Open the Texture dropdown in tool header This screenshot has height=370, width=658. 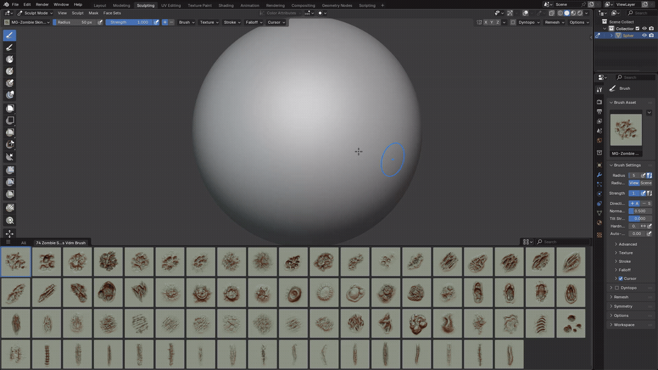(209, 22)
